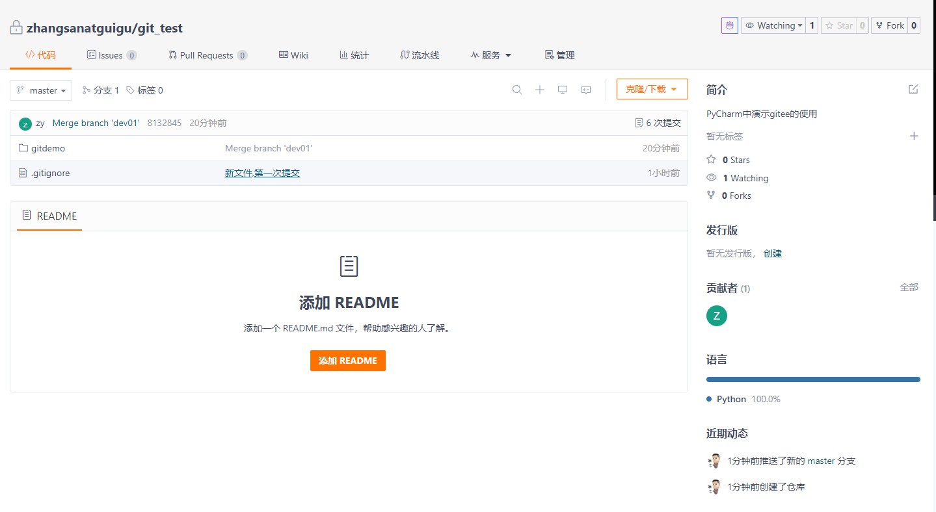Expand the 克隆/下载 dropdown
The width and height of the screenshot is (936, 512).
click(x=652, y=89)
